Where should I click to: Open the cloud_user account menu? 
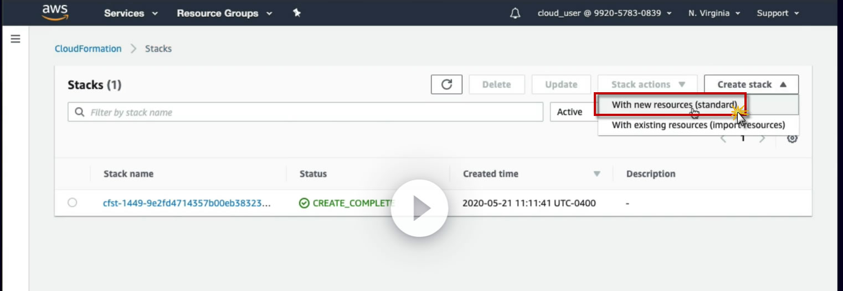tap(605, 13)
